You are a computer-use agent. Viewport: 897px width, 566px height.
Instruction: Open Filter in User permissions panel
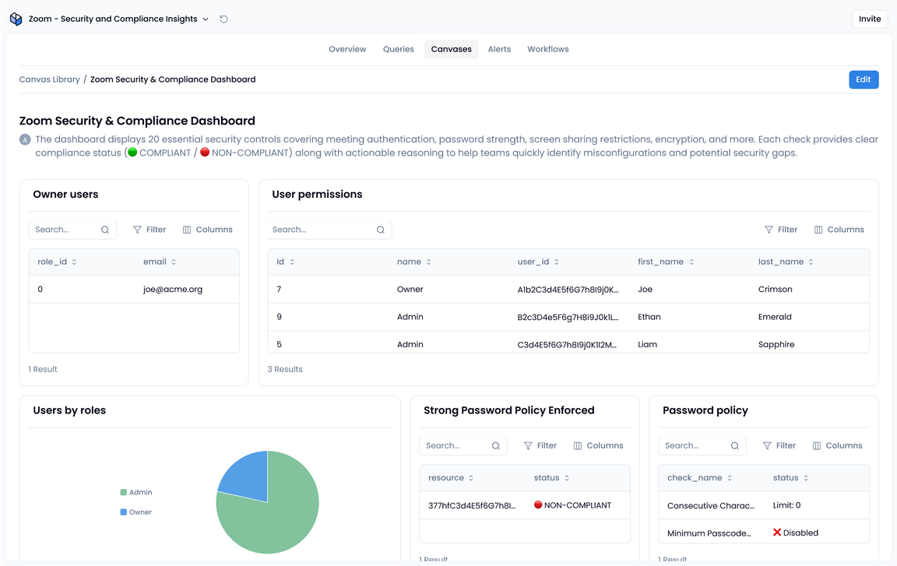(x=781, y=230)
